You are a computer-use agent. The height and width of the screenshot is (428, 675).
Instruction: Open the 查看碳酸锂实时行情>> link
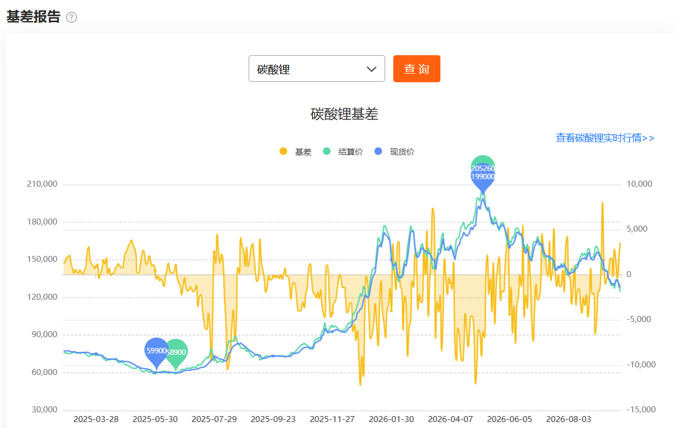(605, 138)
